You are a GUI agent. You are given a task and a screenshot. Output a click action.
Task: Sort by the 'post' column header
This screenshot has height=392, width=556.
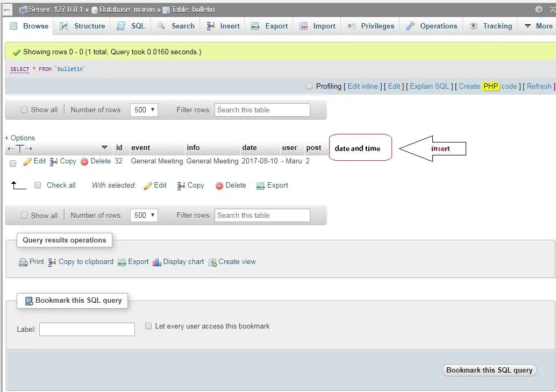[313, 147]
